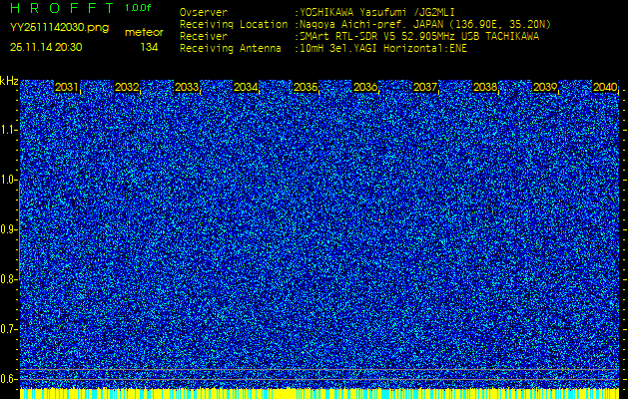The image size is (628, 399).
Task: Click the 2039 time marker label
Action: (545, 87)
